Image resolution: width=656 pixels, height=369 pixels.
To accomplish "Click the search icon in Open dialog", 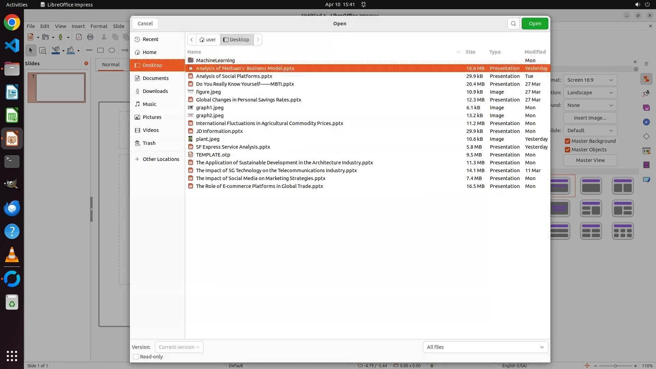I will click(513, 24).
